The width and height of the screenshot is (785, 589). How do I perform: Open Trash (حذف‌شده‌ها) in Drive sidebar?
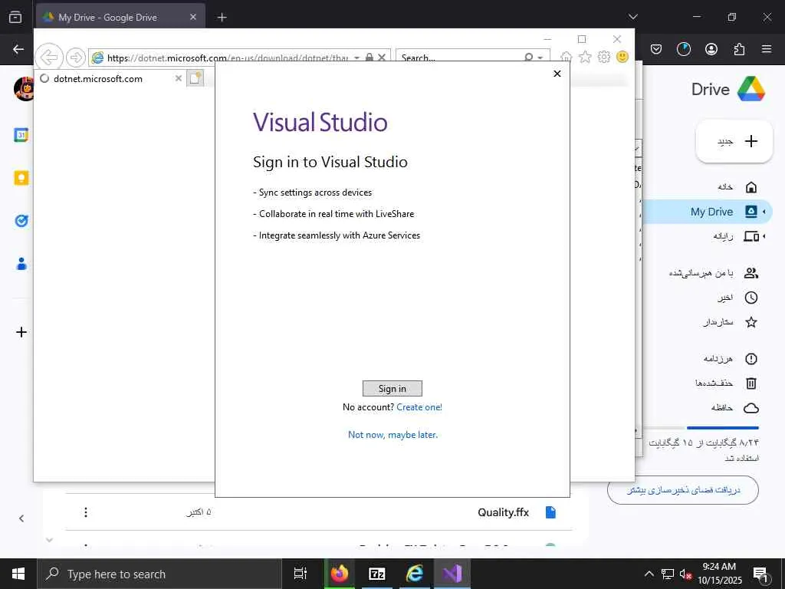tap(726, 383)
